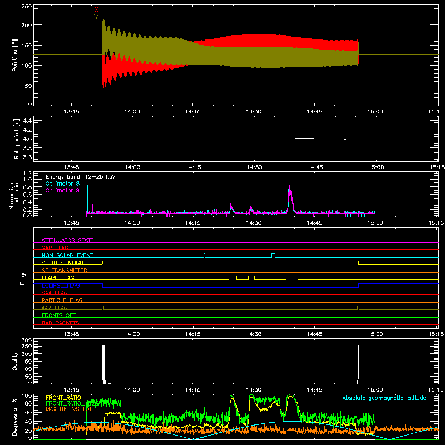Viewport: 445px width, 445px height.
Task: Select the GAP_FLAG label
Action: point(55,248)
